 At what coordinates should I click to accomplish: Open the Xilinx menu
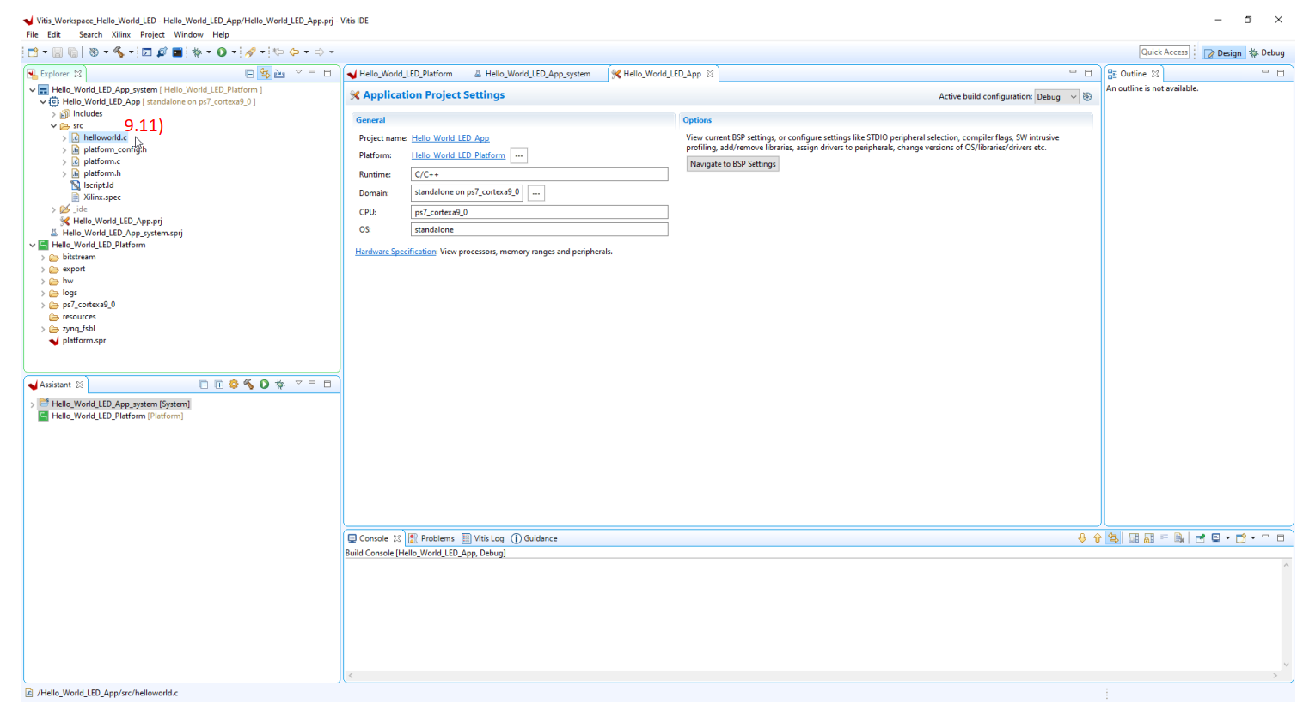[121, 35]
